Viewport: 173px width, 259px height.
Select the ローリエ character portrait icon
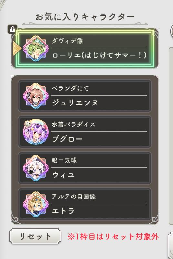[36, 48]
